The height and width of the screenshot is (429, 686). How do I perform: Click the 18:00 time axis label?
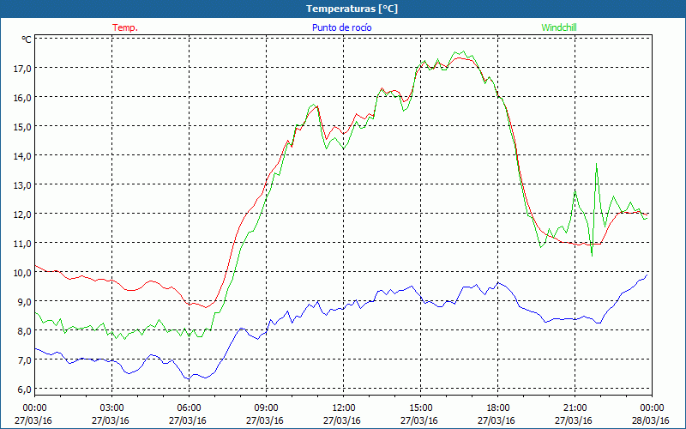pyautogui.click(x=497, y=408)
